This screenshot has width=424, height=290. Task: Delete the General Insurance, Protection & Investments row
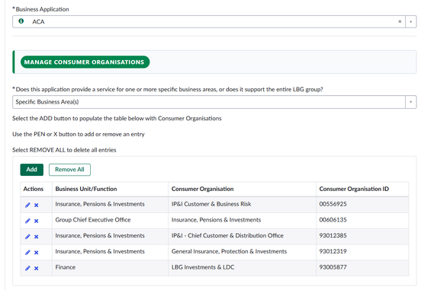pos(37,252)
